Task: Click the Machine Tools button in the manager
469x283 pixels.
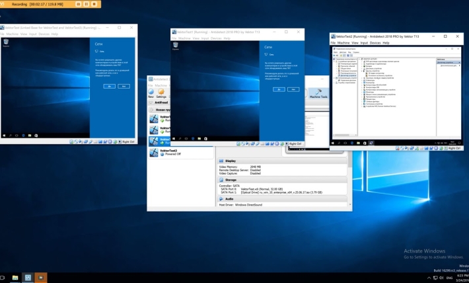Action: click(x=318, y=93)
